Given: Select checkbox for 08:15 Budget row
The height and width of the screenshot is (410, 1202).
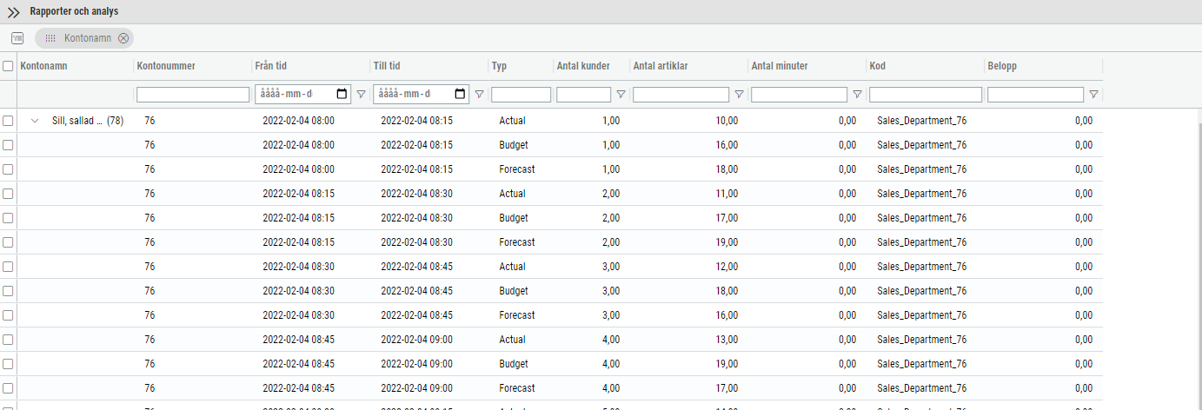Looking at the screenshot, I should pos(8,218).
